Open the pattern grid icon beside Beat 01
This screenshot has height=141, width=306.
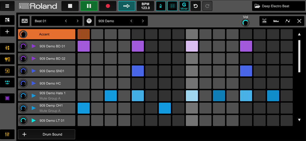click(x=25, y=21)
